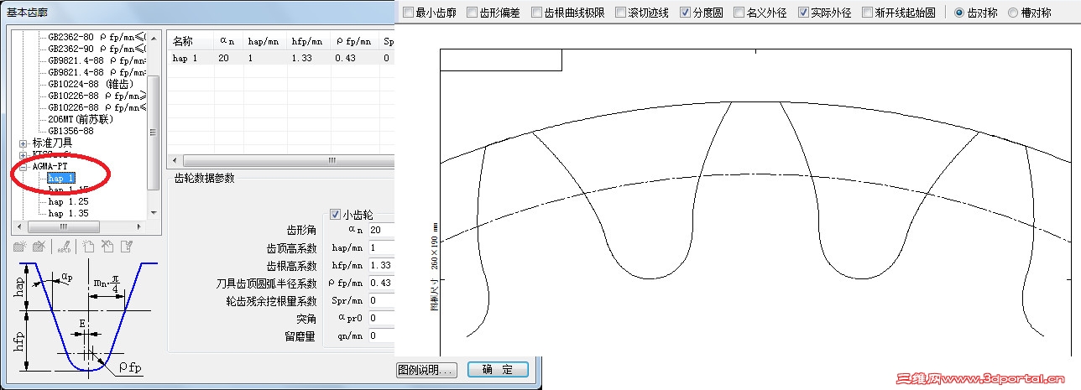Select the hap 1.35 tree item
The image size is (1081, 390).
68,214
